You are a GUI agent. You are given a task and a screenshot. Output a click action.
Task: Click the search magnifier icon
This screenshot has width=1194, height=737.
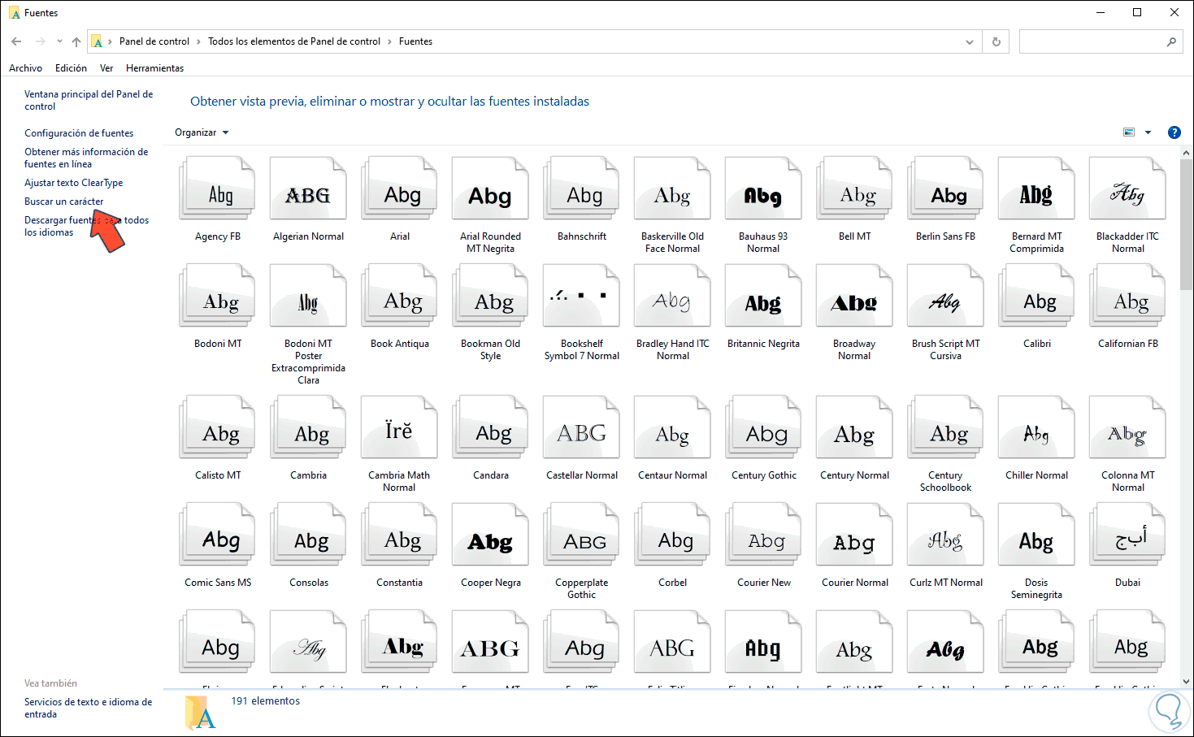[1171, 41]
